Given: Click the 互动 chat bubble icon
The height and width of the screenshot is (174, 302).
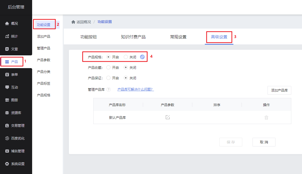Looking at the screenshot, I should point(7,87).
